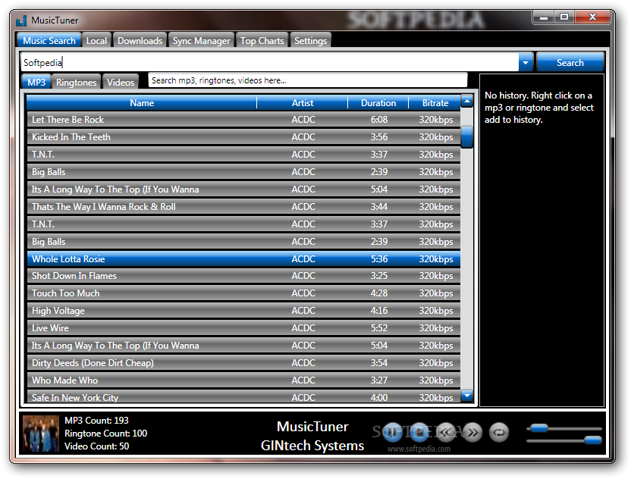The width and height of the screenshot is (631, 479).
Task: Click the previous track button
Action: (x=445, y=432)
